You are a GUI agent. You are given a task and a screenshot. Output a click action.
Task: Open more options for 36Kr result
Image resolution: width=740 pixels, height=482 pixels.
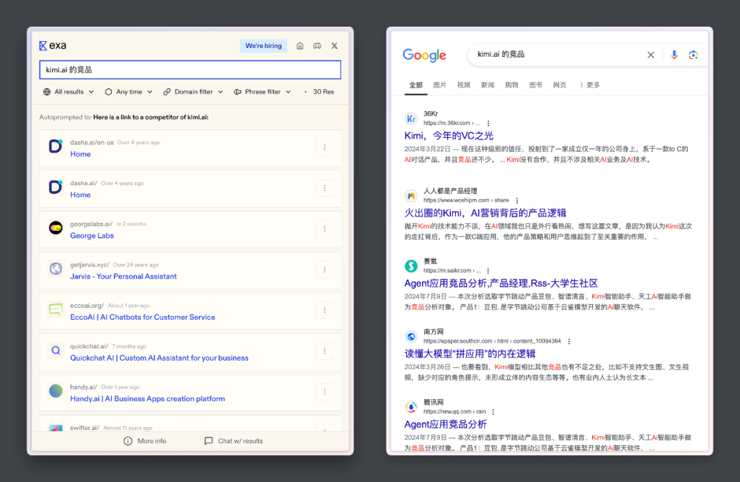[489, 123]
